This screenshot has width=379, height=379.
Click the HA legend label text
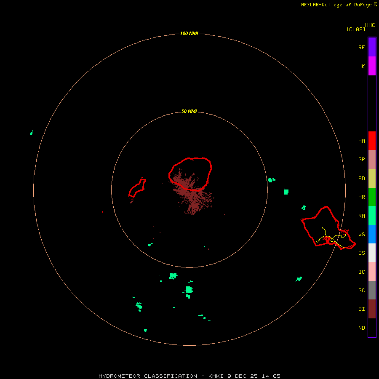(362, 141)
